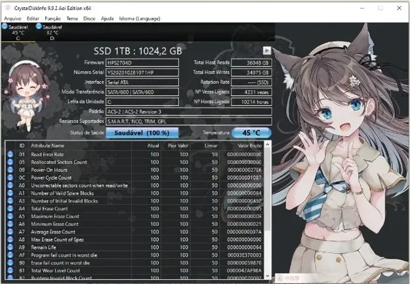Image resolution: width=410 pixels, height=284 pixels.
Task: Click the Total Host Writes value 34075 GB
Action: (x=251, y=73)
